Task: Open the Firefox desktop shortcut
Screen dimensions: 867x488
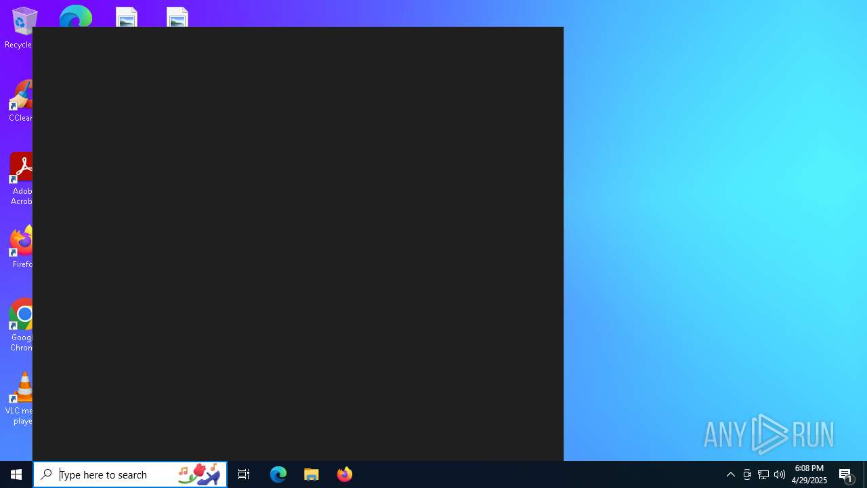Action: [20, 247]
